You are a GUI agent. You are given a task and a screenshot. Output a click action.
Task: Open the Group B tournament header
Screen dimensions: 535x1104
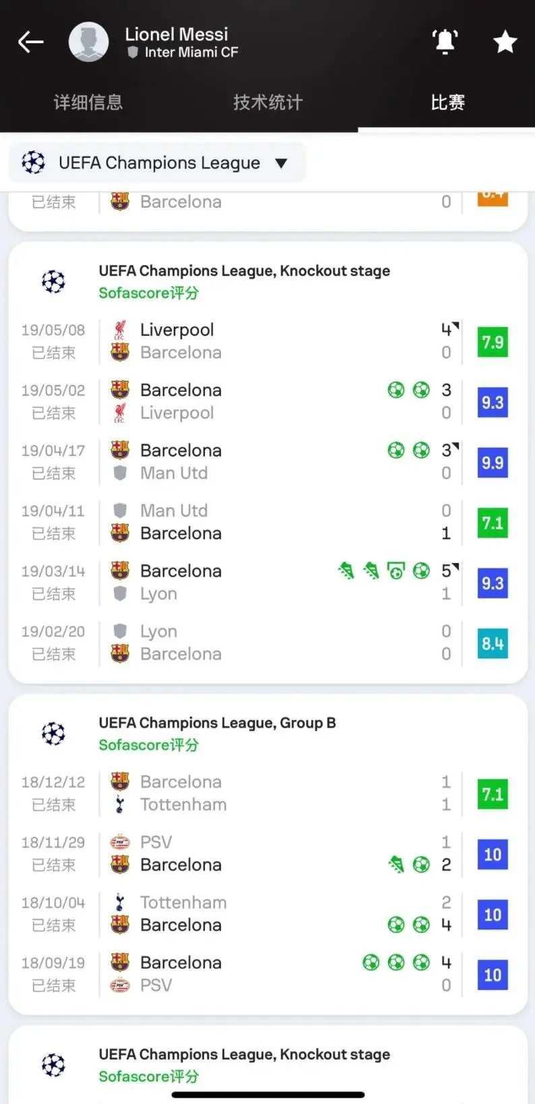click(217, 723)
